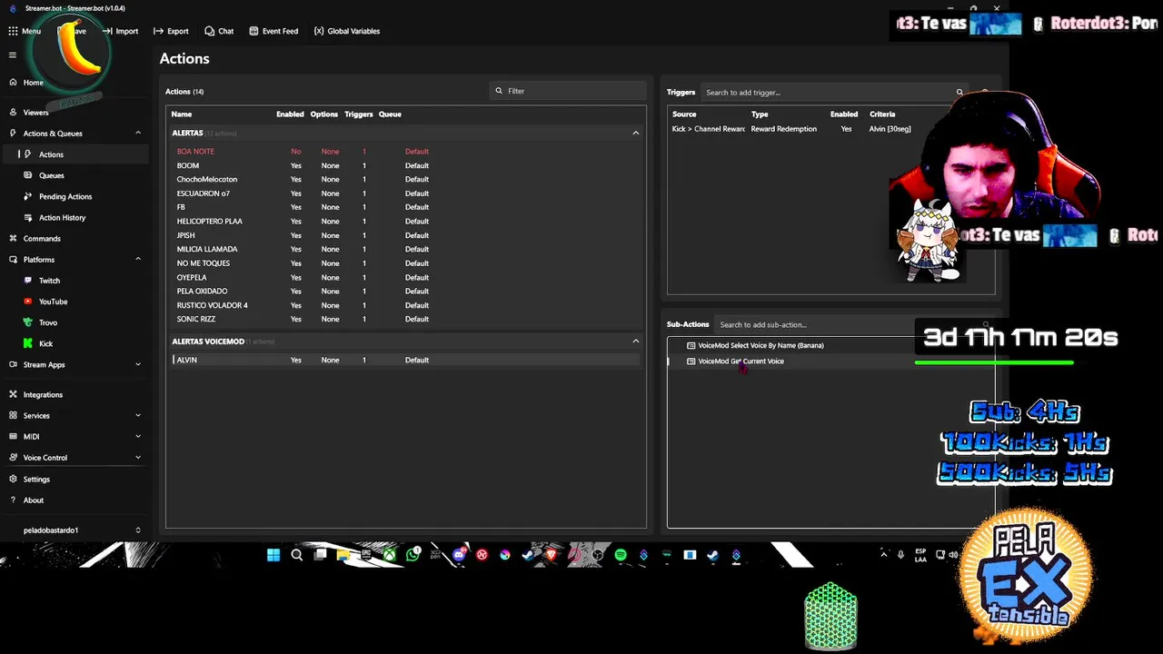This screenshot has height=654, width=1163.
Task: Select the ChochoMelocoton action
Action: [x=207, y=180]
